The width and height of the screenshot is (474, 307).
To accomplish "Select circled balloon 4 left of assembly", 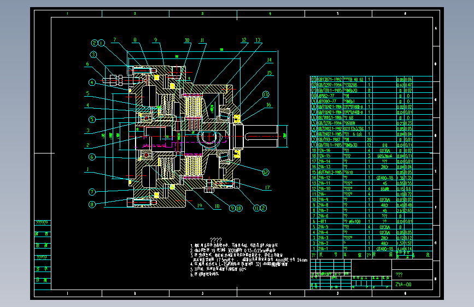I will tap(92, 82).
